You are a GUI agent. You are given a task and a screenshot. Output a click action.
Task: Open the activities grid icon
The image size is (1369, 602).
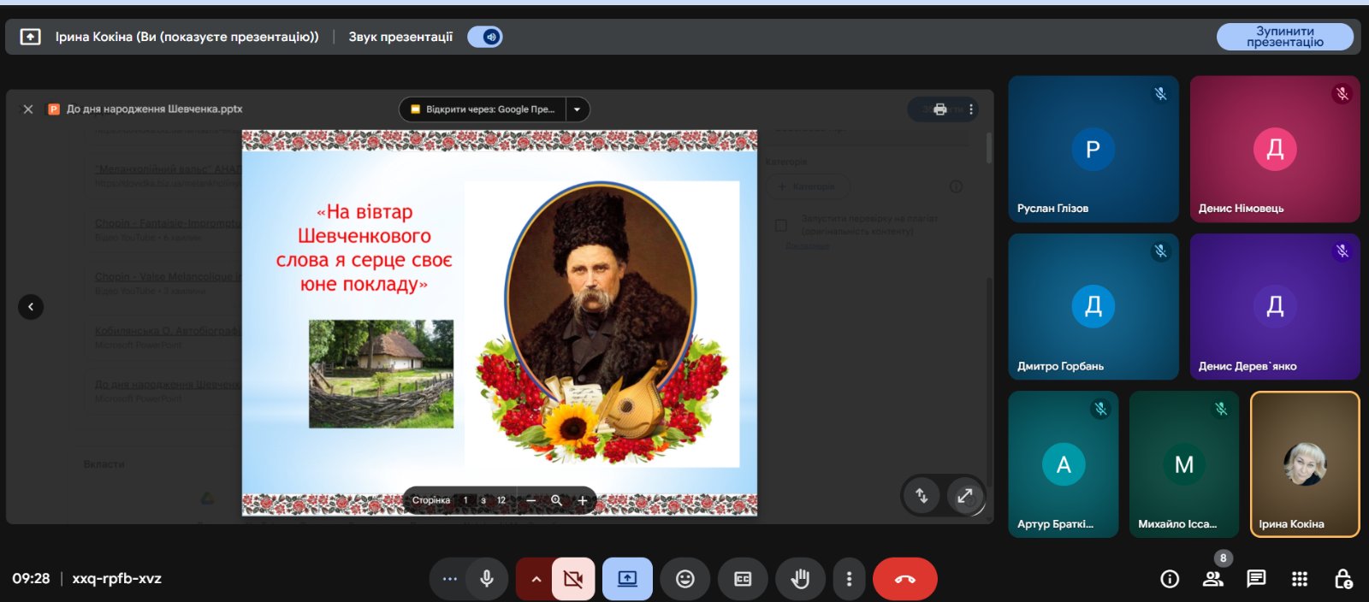[x=1300, y=579]
